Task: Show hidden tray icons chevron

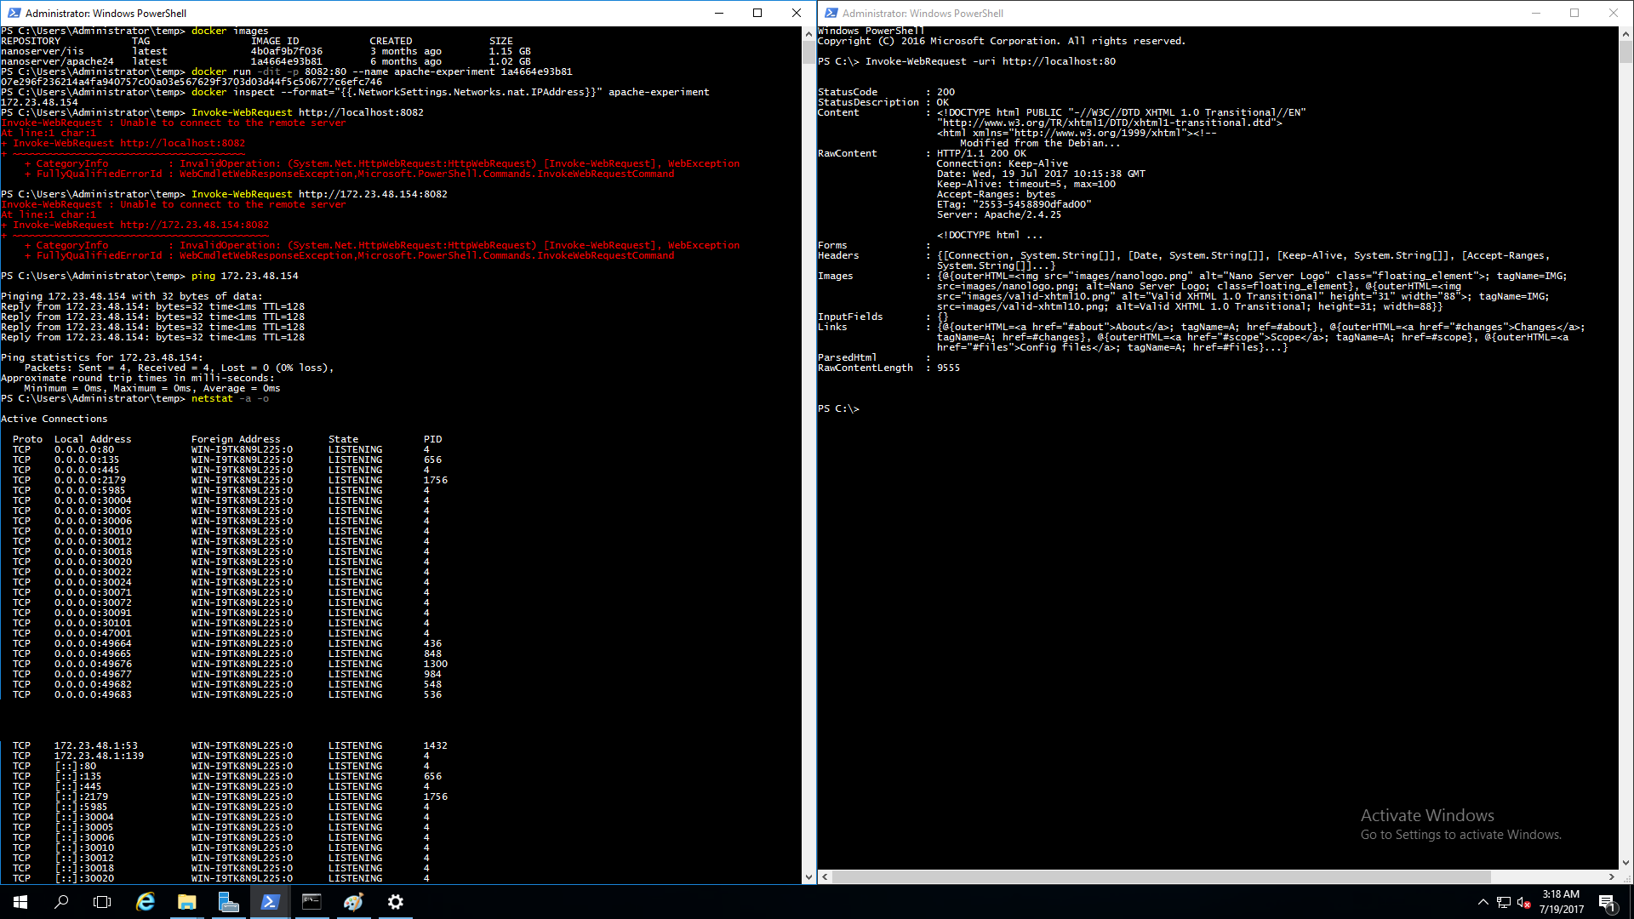Action: click(1483, 903)
